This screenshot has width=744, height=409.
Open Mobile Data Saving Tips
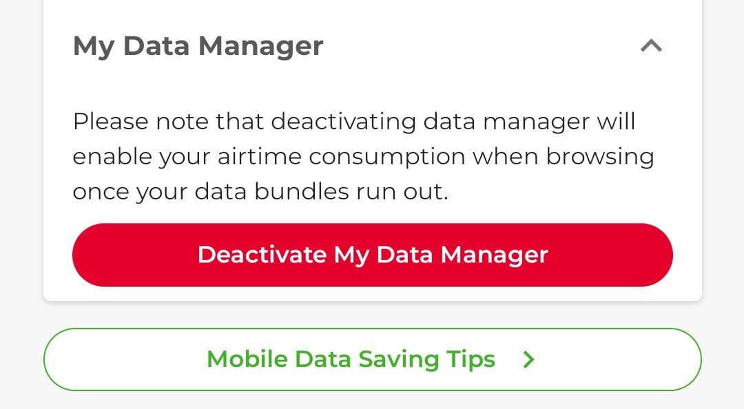(x=373, y=360)
